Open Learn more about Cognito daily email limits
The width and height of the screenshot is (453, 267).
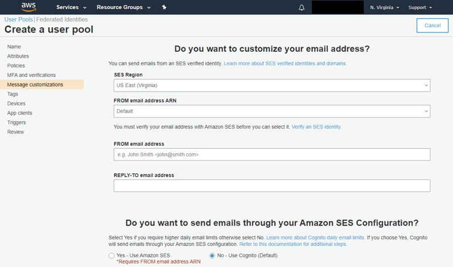click(315, 237)
